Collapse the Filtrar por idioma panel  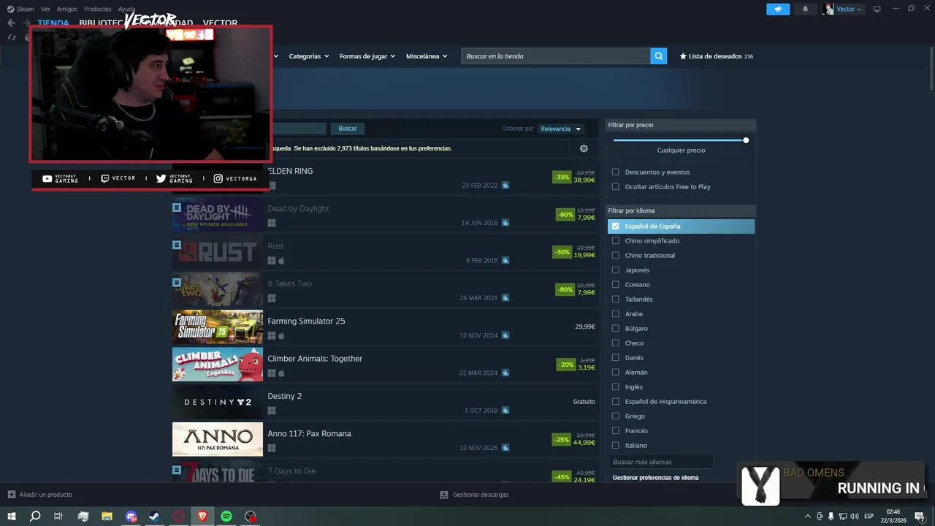click(x=681, y=210)
